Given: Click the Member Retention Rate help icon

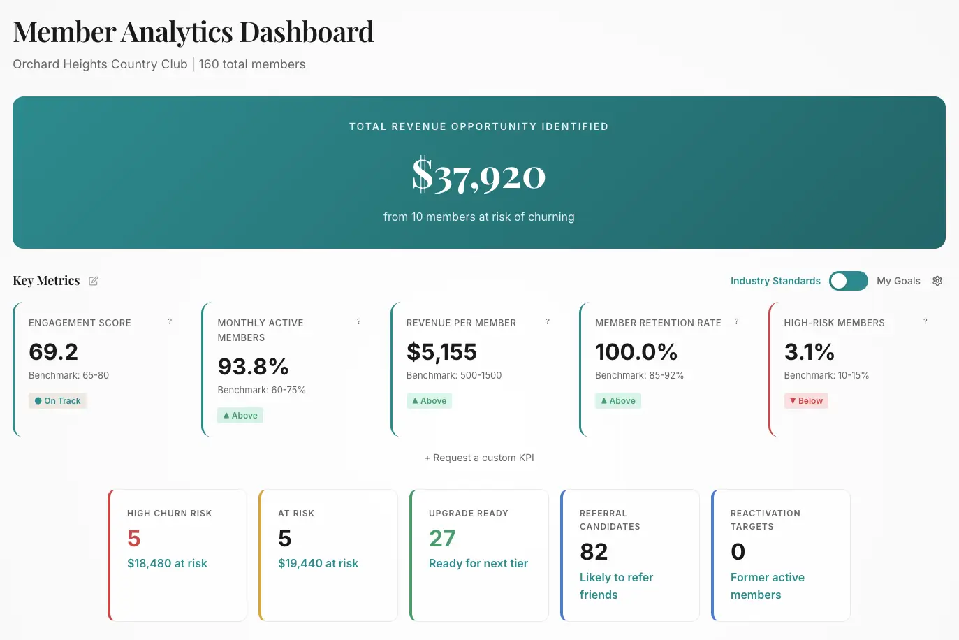Looking at the screenshot, I should [x=736, y=321].
